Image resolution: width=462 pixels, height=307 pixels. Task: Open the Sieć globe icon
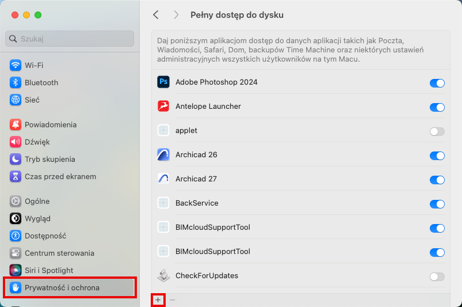coord(16,100)
